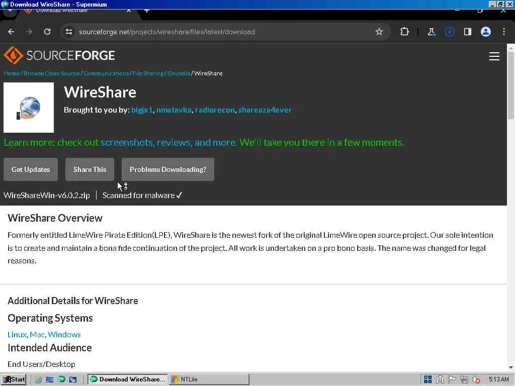Open contributor radiorecon profile

[x=215, y=110]
